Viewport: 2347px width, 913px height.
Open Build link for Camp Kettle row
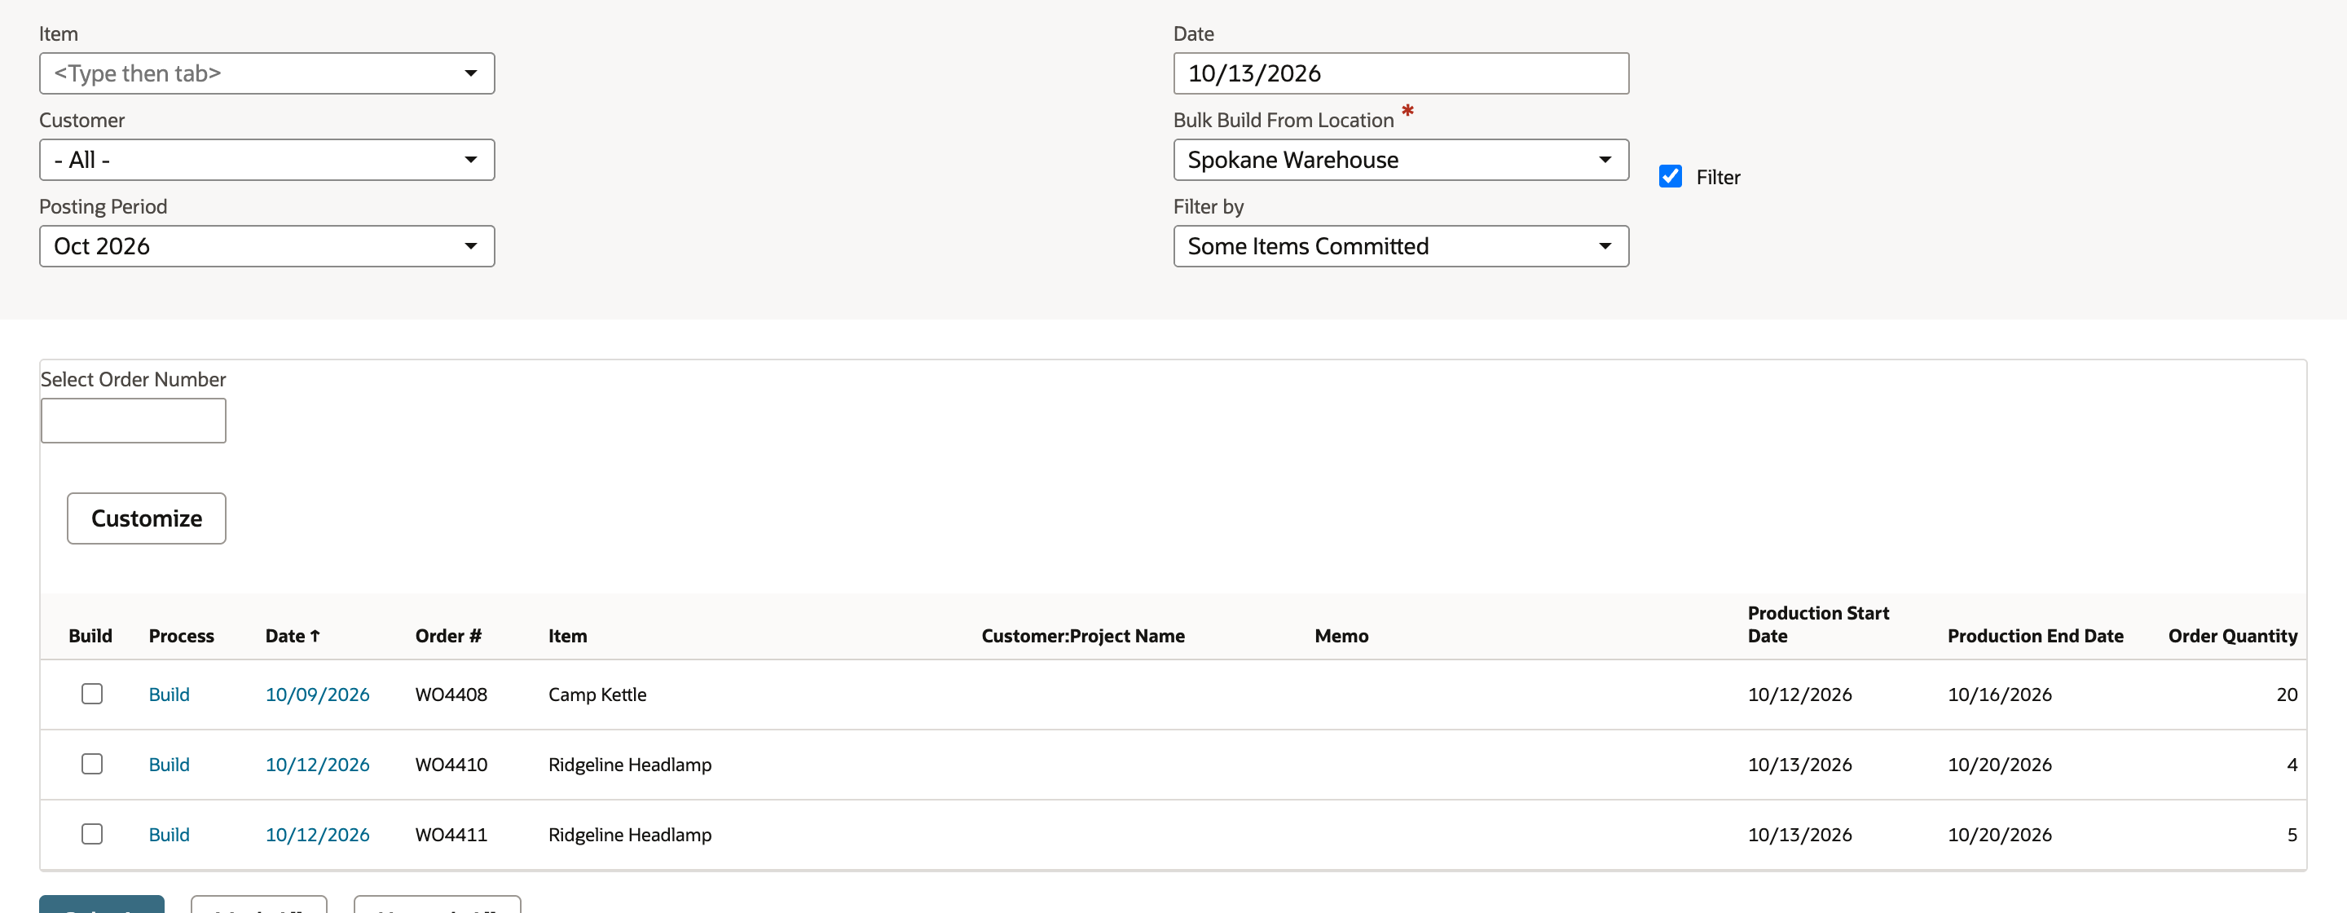(169, 695)
